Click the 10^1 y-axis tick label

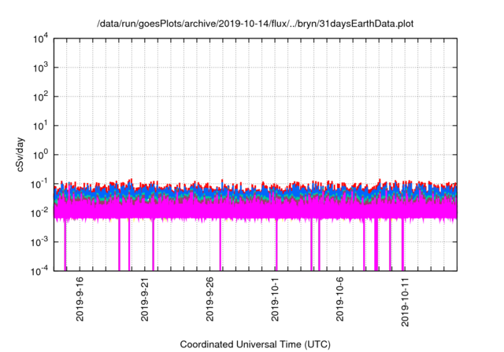click(39, 126)
